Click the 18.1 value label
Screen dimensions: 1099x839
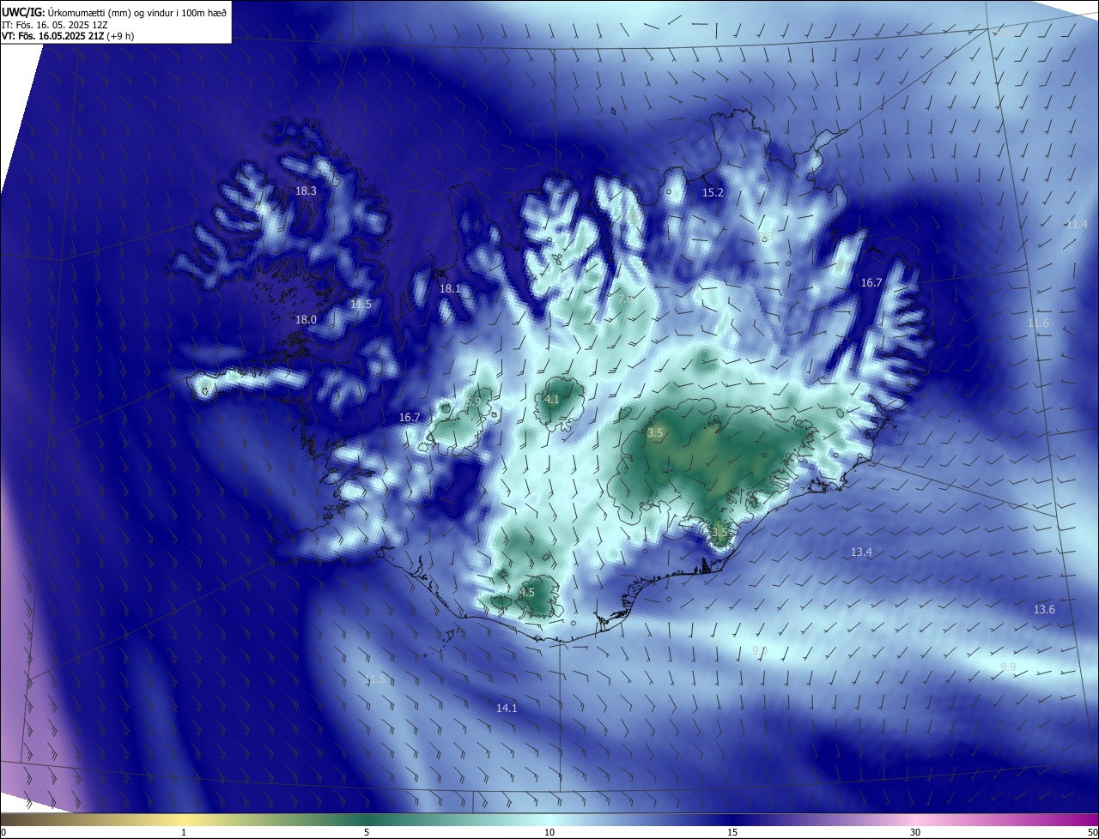point(450,289)
